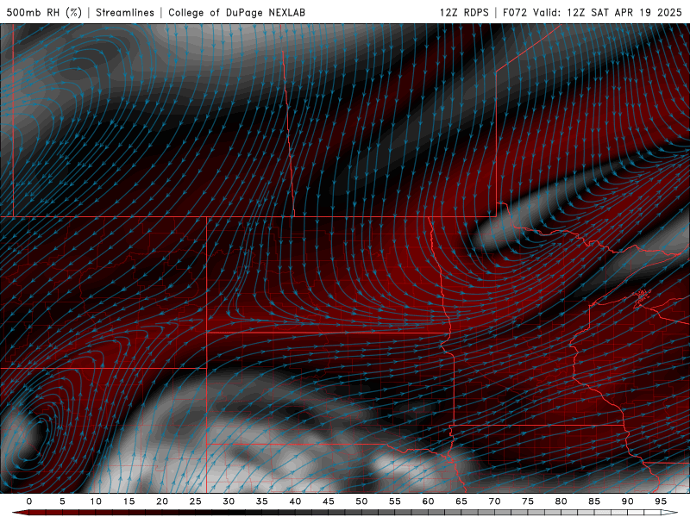
Task: Click the colorbar label "30"
Action: tap(229, 501)
